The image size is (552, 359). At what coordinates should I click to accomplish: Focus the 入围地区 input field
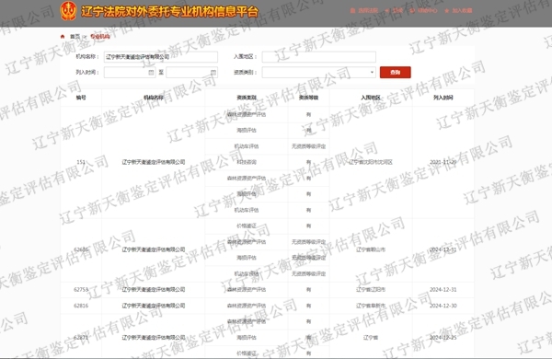318,57
